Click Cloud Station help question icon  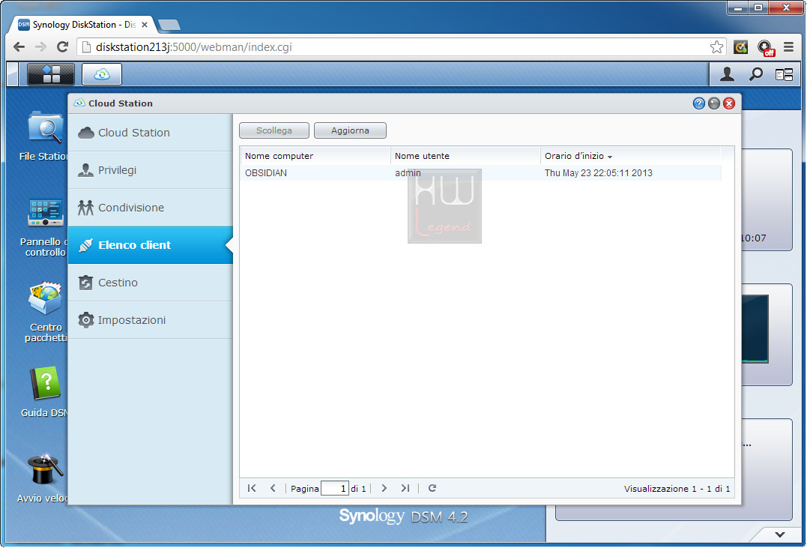coord(698,103)
